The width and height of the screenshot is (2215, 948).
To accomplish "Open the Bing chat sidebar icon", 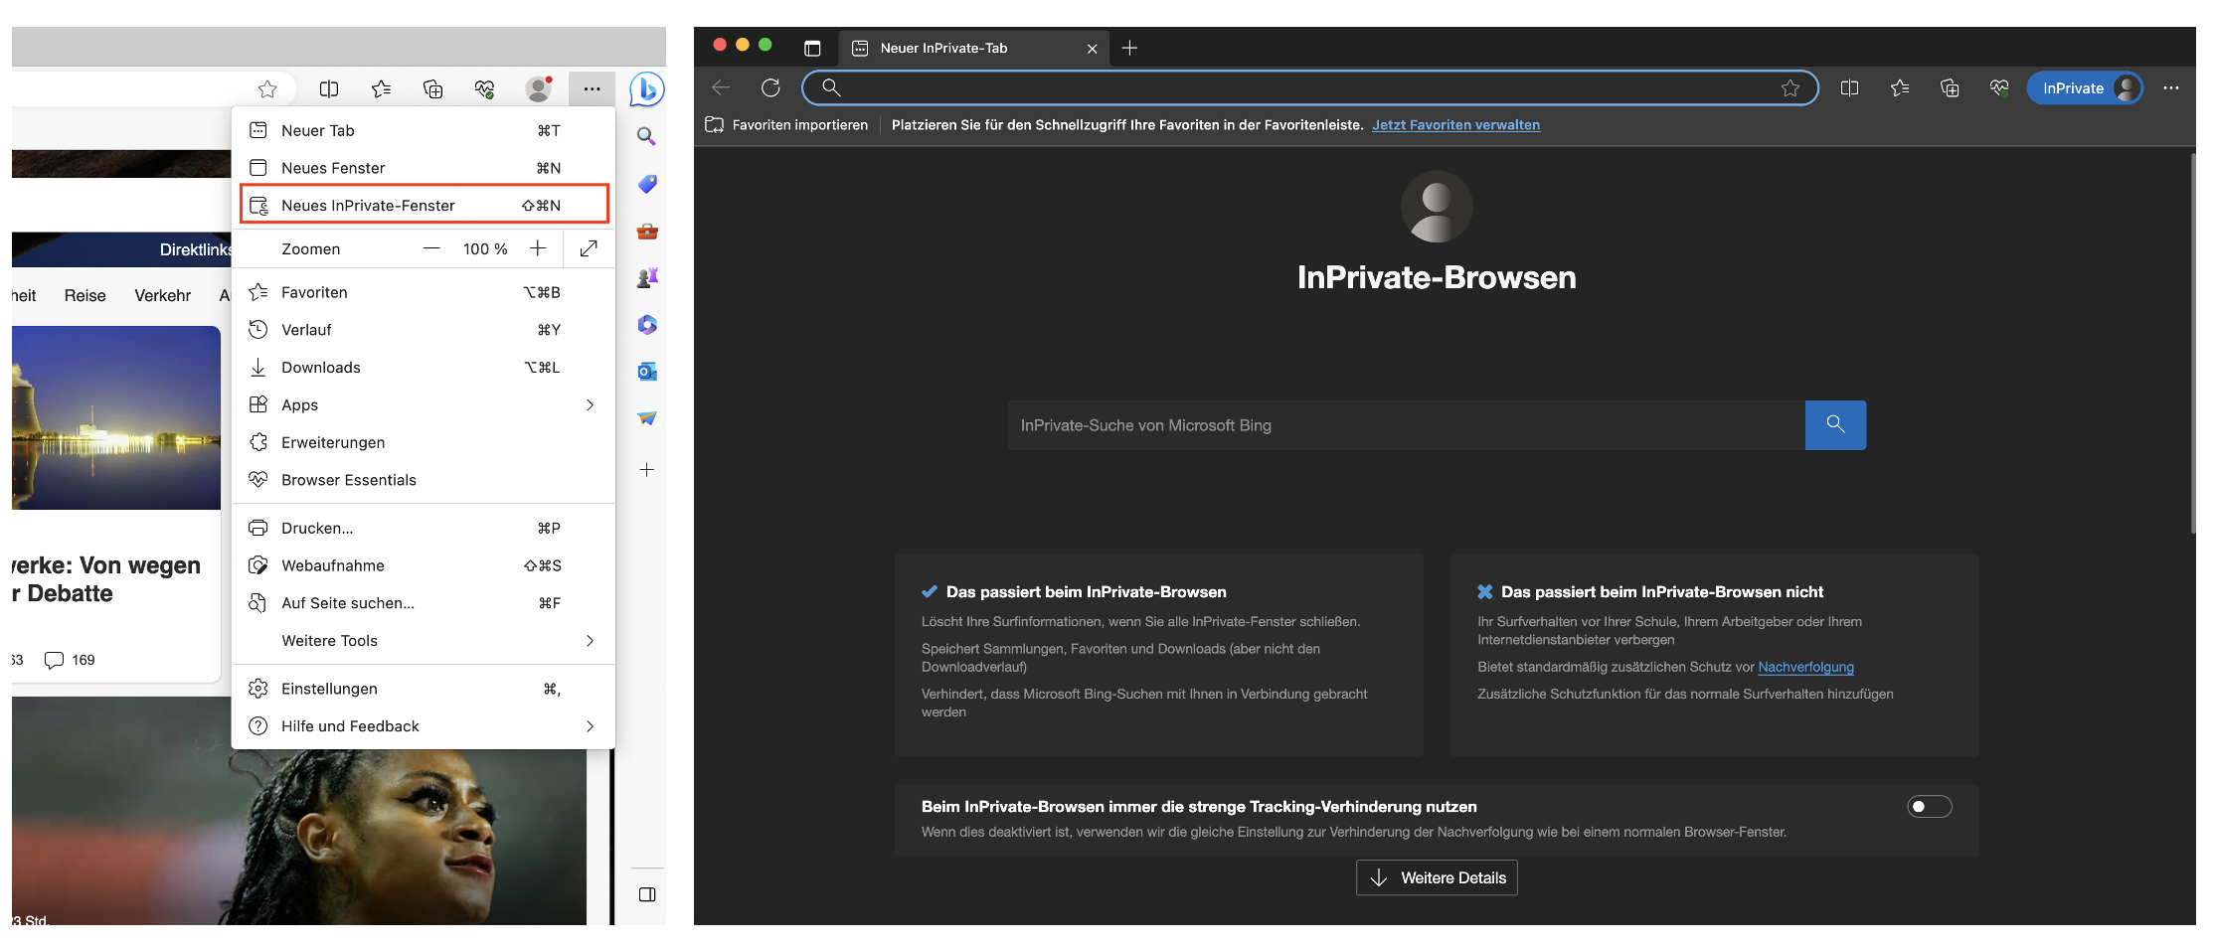I will [x=646, y=89].
